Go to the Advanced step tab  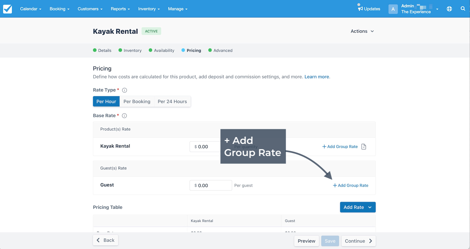pos(220,50)
